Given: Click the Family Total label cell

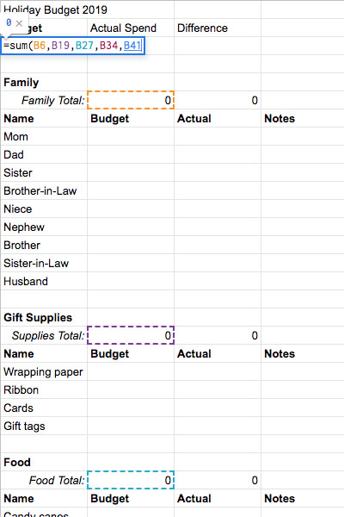Looking at the screenshot, I should click(x=44, y=100).
